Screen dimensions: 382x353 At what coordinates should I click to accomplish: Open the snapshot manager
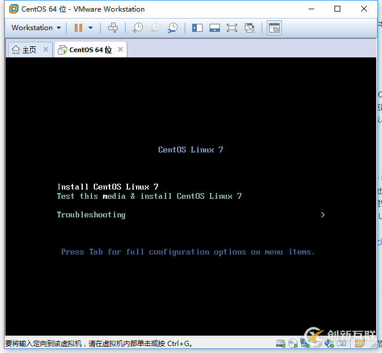(172, 28)
